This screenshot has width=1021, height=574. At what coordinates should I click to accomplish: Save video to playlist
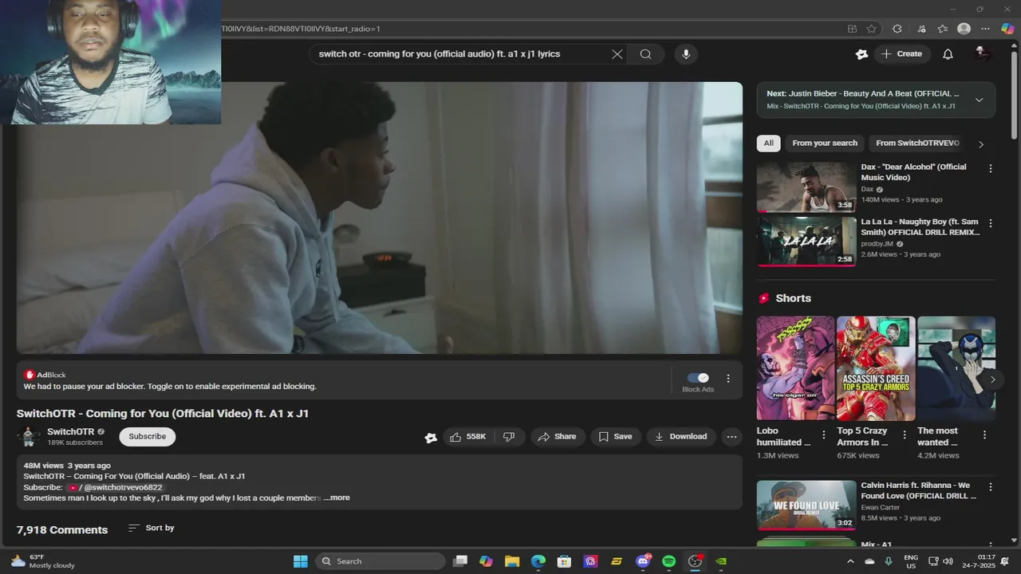point(615,437)
